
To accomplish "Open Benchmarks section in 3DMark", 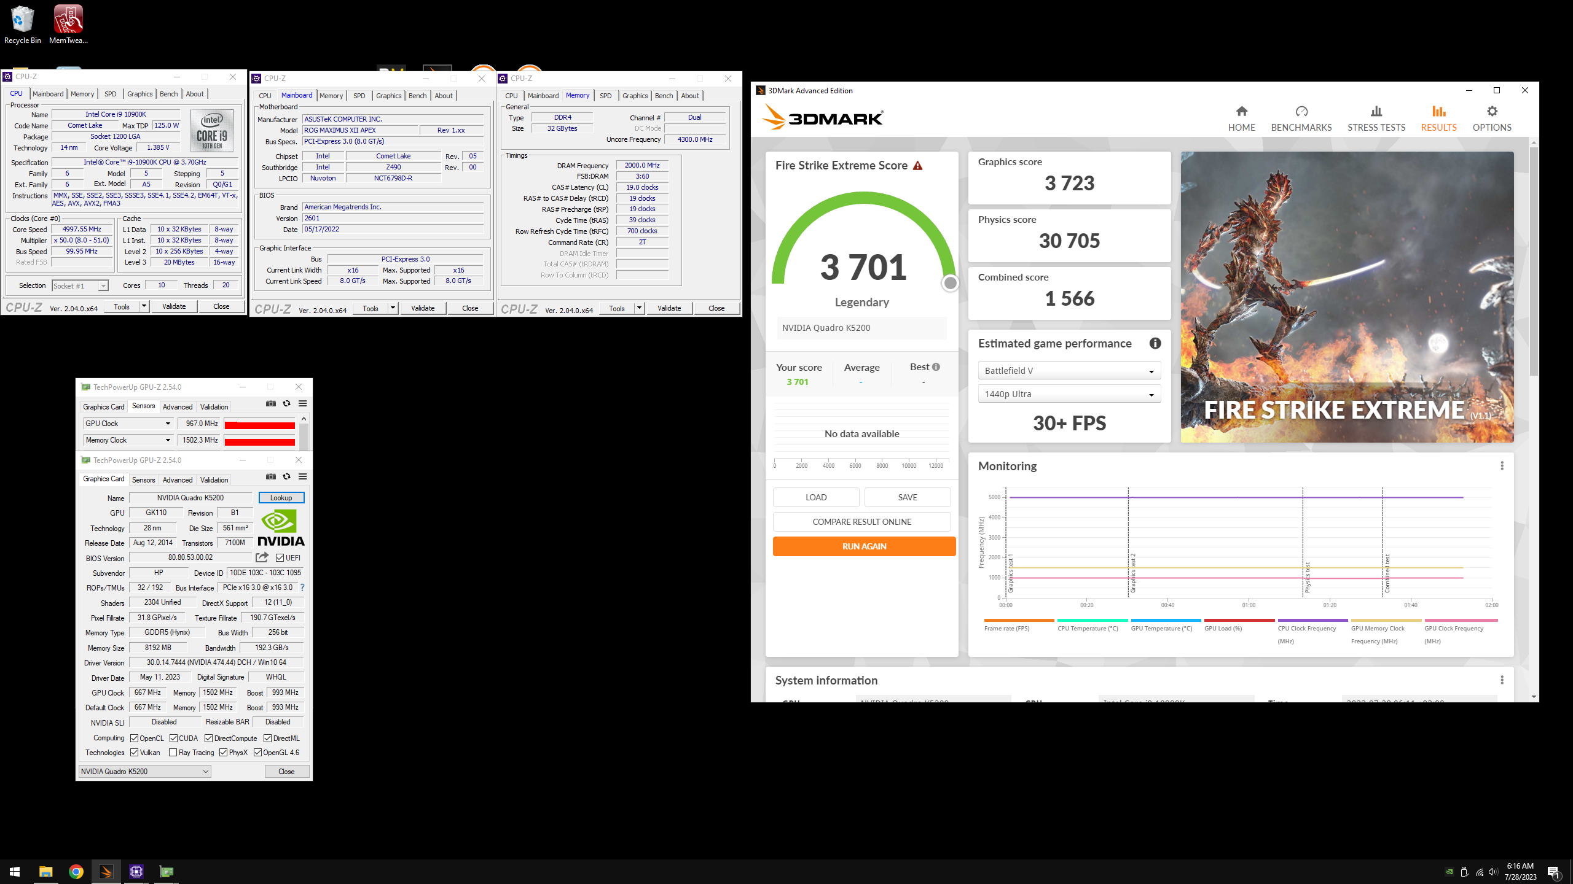I will (1301, 118).
